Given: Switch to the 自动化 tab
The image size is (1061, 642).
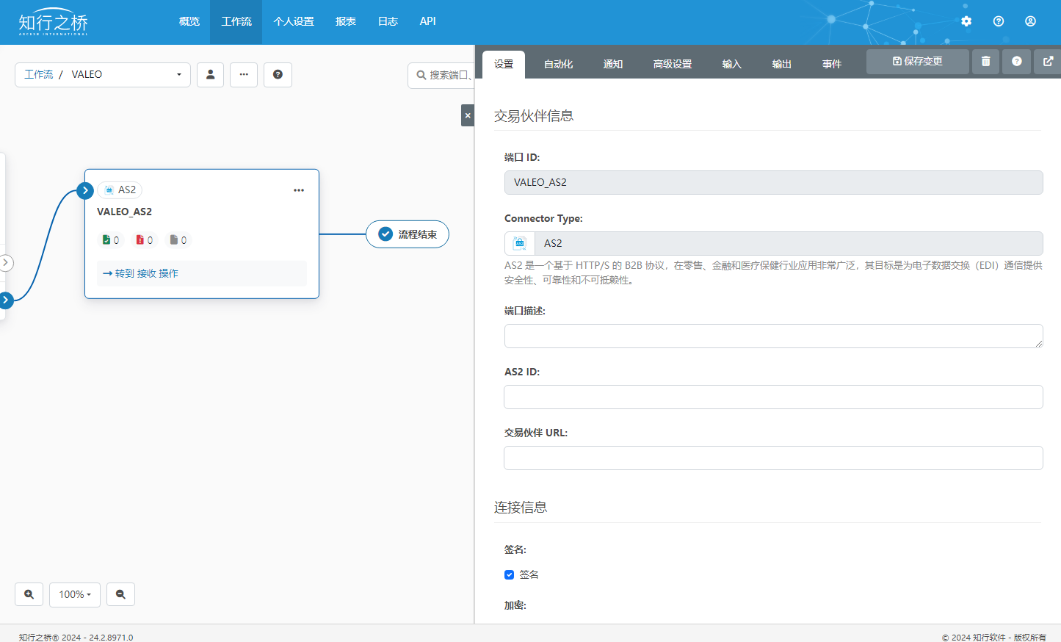Looking at the screenshot, I should click(559, 65).
